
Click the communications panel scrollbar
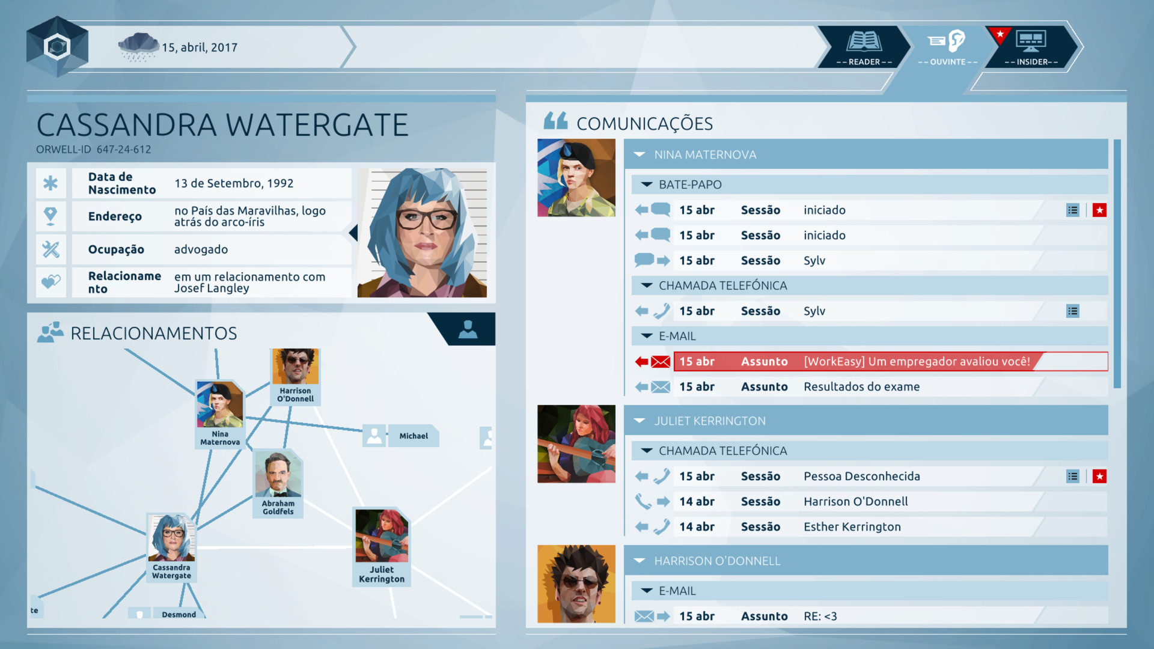pos(1117,264)
